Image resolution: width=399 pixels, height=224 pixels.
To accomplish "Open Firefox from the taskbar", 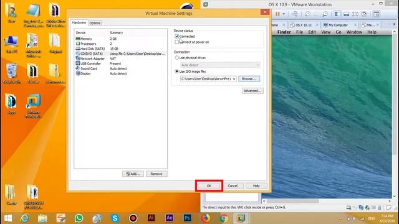I will click(x=206, y=218).
